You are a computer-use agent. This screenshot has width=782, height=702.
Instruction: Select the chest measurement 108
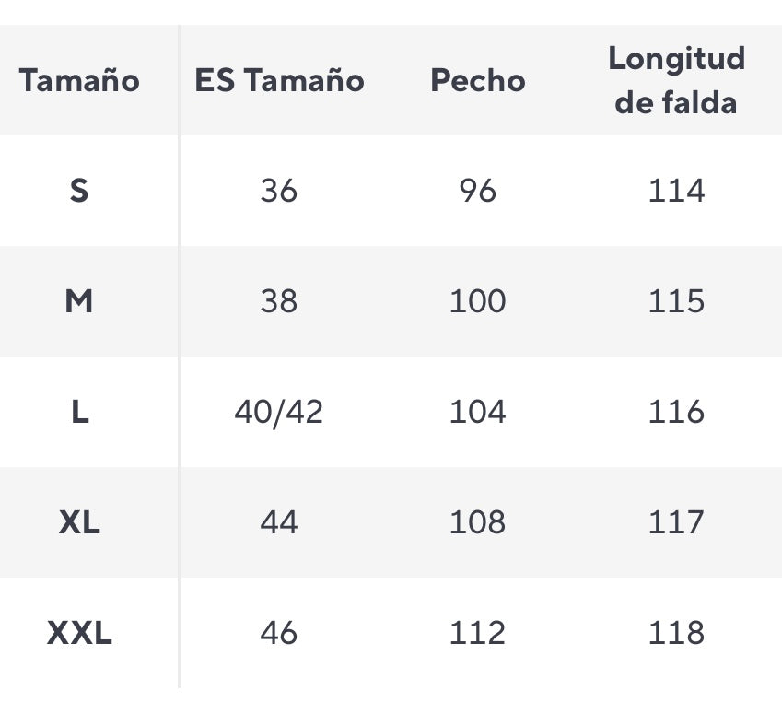(x=478, y=522)
